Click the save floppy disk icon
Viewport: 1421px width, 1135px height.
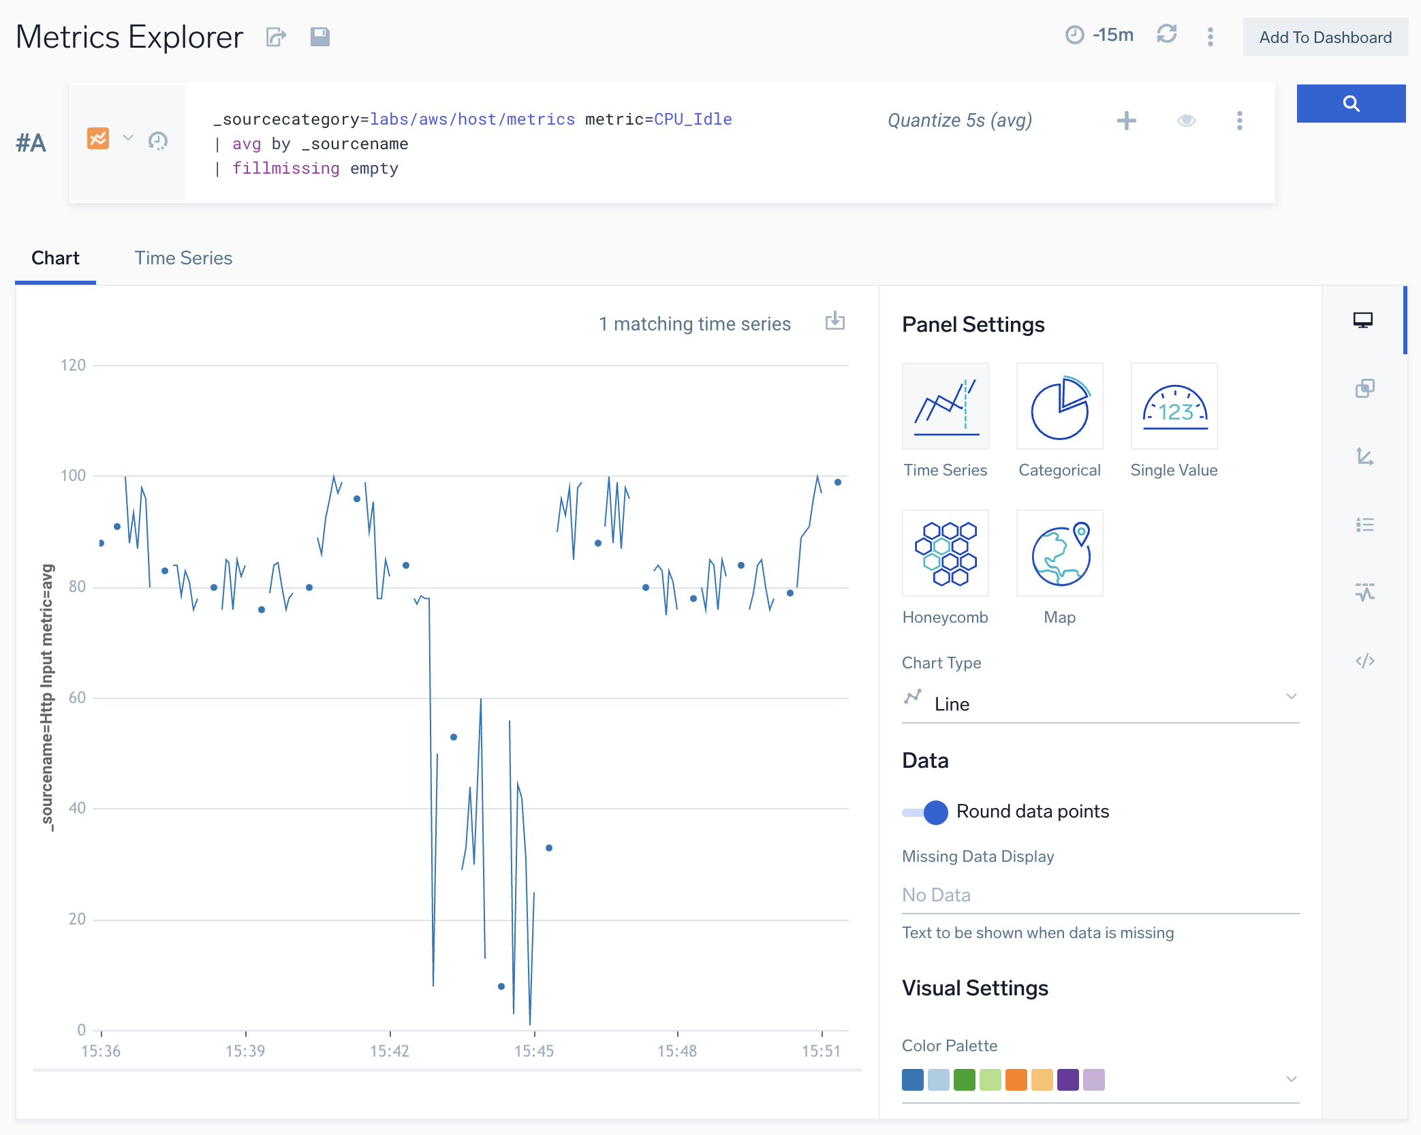click(319, 37)
